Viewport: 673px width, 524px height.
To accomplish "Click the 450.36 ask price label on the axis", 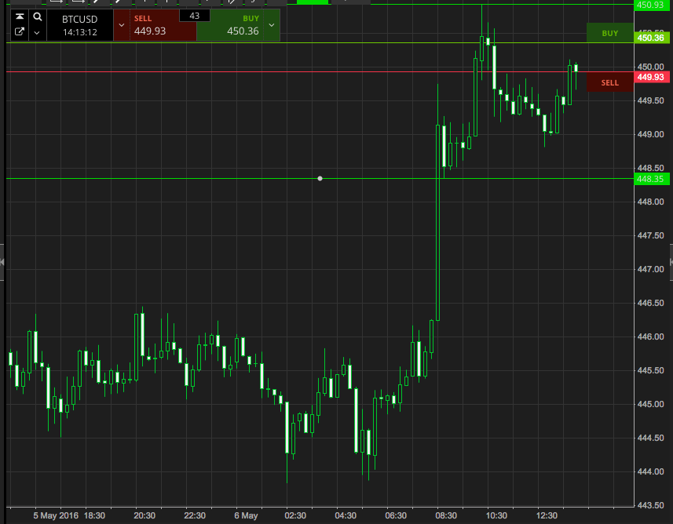I will coord(652,38).
